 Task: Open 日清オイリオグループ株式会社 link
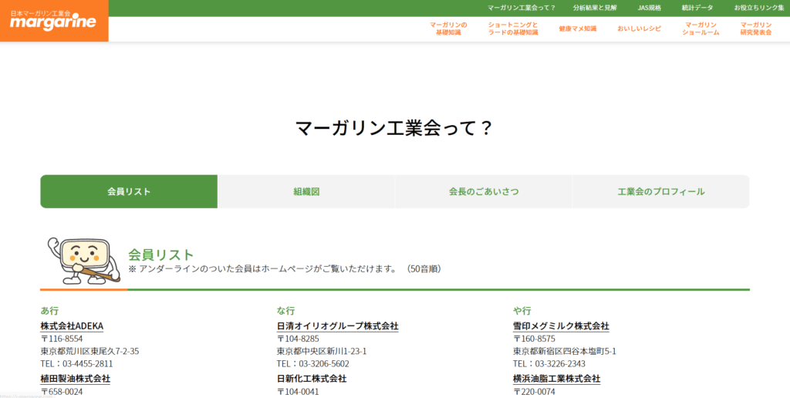point(337,326)
